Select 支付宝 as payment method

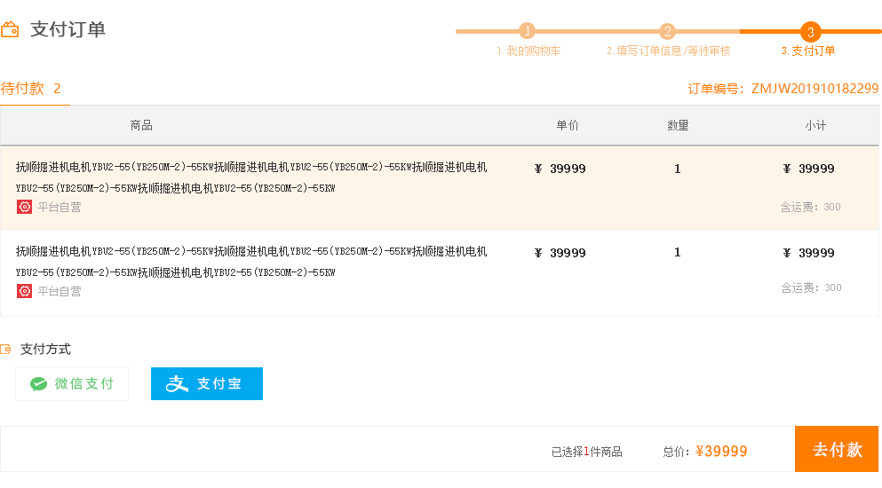[207, 384]
